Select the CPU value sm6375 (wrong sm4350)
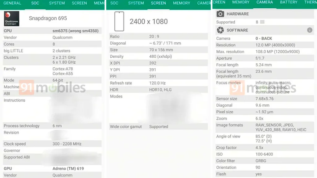 (76, 31)
